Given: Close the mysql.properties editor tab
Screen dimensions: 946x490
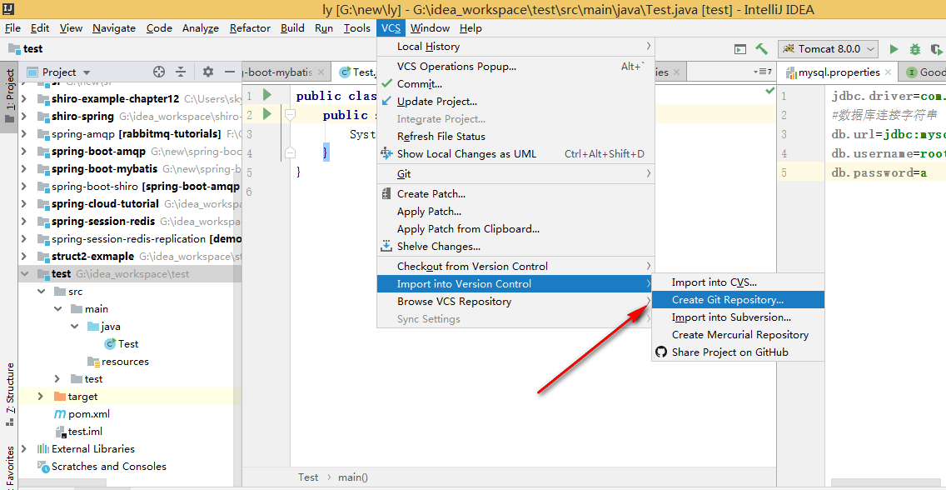Looking at the screenshot, I should coord(888,72).
